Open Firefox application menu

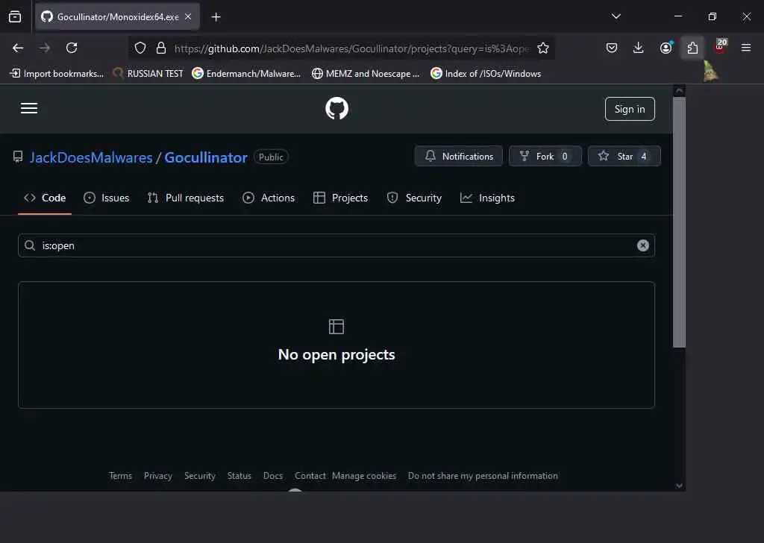tap(746, 48)
